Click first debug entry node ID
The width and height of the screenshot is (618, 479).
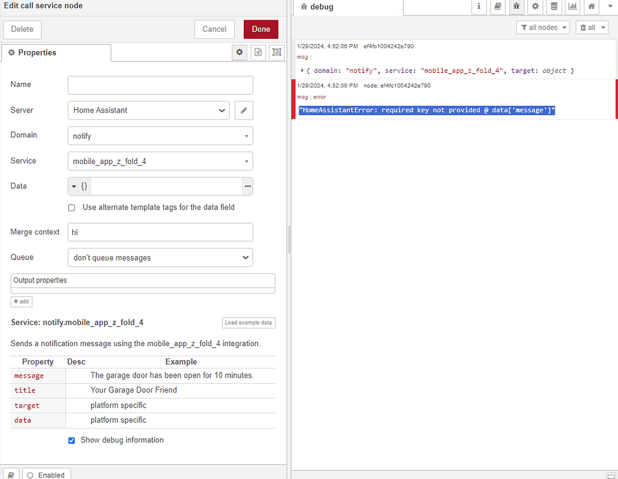[388, 46]
